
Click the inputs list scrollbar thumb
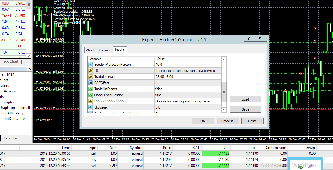point(224,91)
